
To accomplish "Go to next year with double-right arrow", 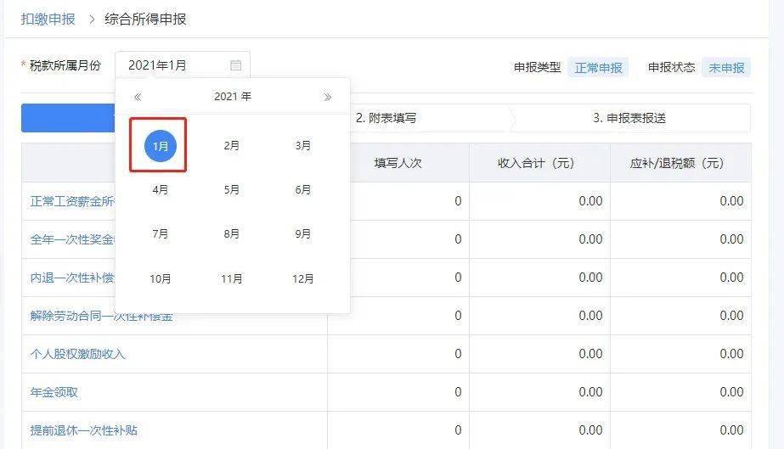I will click(328, 97).
